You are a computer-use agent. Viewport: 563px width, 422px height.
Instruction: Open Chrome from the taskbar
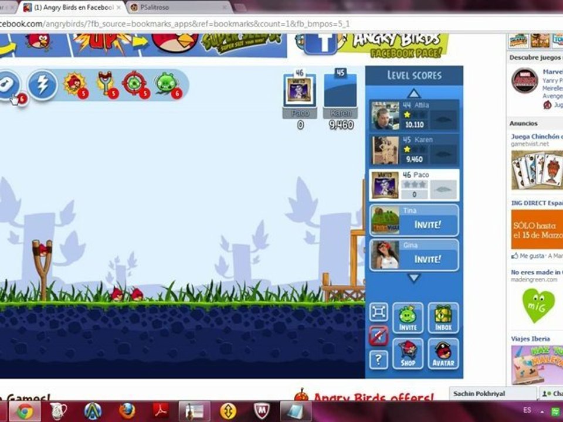click(x=25, y=411)
